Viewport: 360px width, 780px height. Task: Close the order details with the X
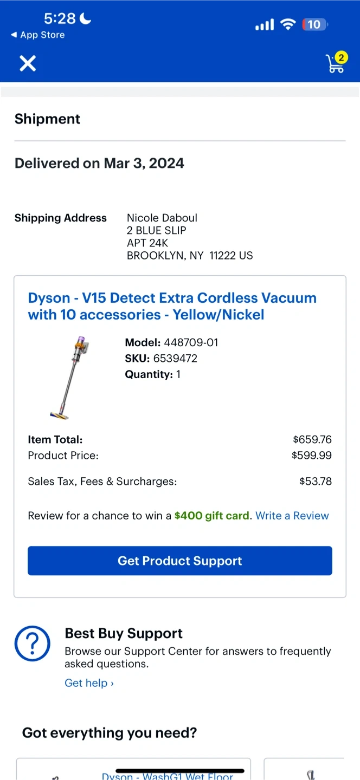point(28,64)
